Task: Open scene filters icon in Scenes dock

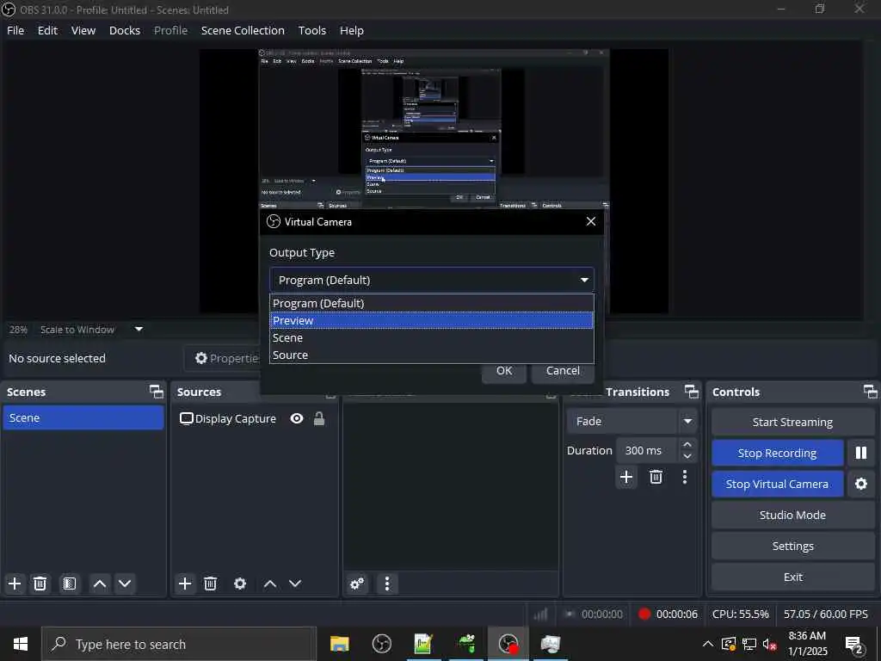Action: pos(70,584)
